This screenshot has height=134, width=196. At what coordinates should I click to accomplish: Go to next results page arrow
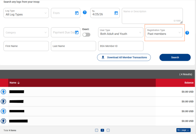pyautogui.click(x=108, y=130)
